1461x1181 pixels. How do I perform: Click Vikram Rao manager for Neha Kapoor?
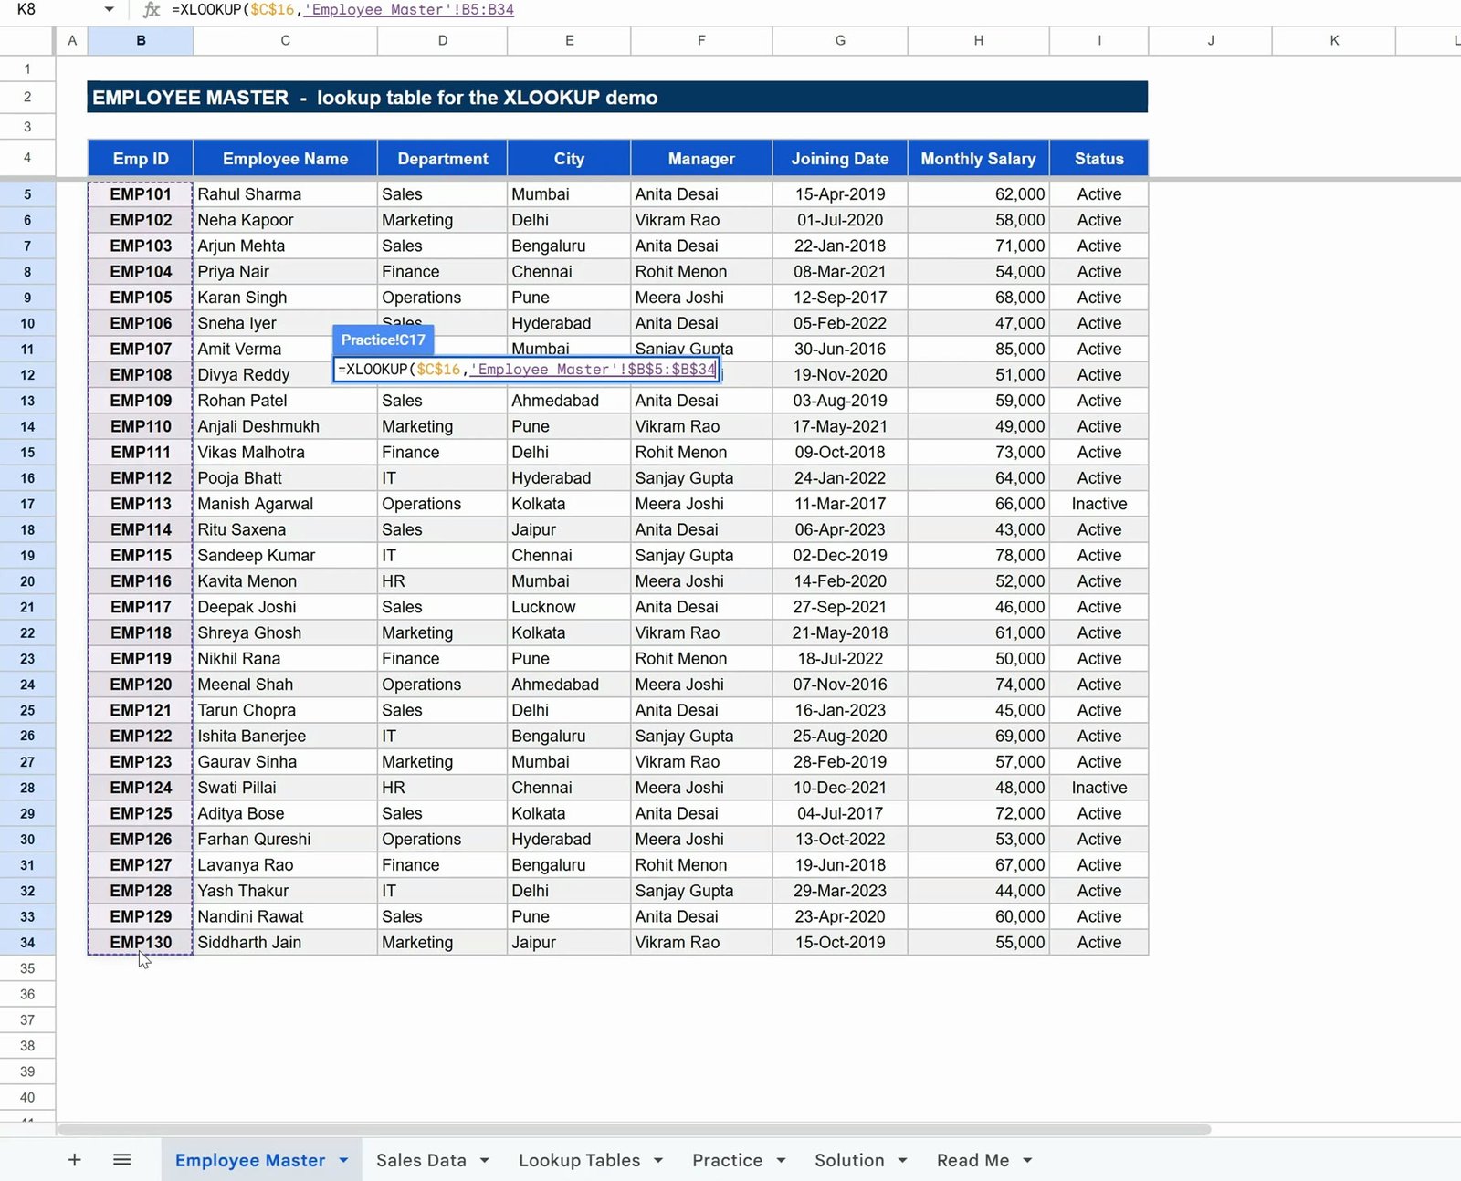(x=701, y=220)
